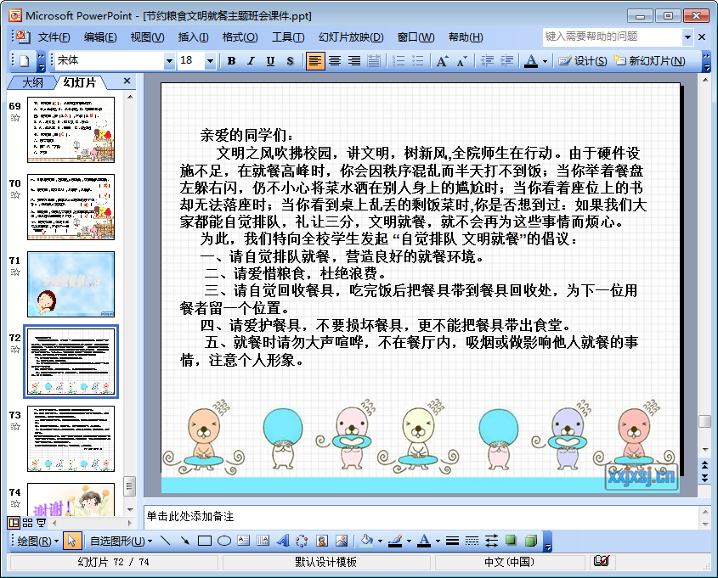The height and width of the screenshot is (578, 718).
Task: Insert WordArt from drawing toolbar
Action: pos(282,541)
